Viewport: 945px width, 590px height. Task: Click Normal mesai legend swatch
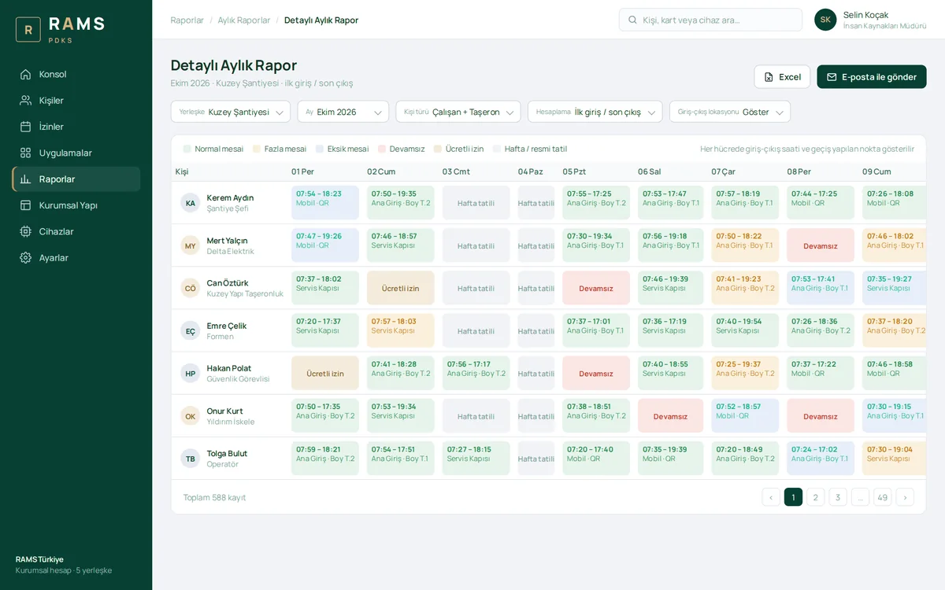tap(187, 149)
